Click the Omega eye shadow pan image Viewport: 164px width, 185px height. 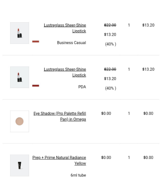pos(20,121)
